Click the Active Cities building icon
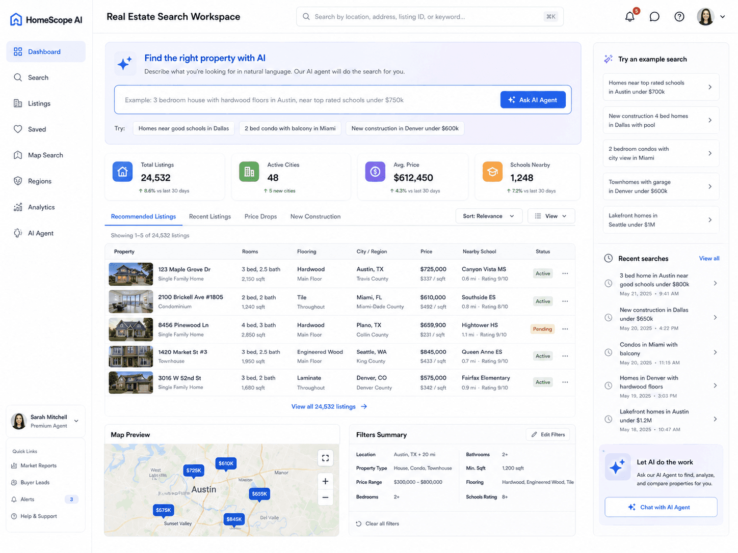This screenshot has width=738, height=553. point(249,172)
